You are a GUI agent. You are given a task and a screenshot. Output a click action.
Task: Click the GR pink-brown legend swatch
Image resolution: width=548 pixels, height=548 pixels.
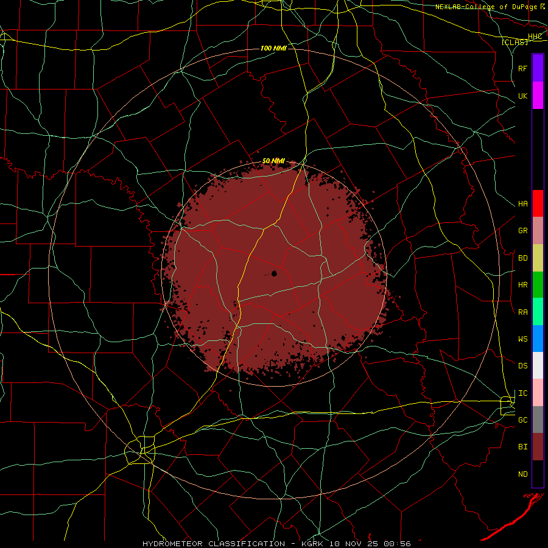(538, 230)
